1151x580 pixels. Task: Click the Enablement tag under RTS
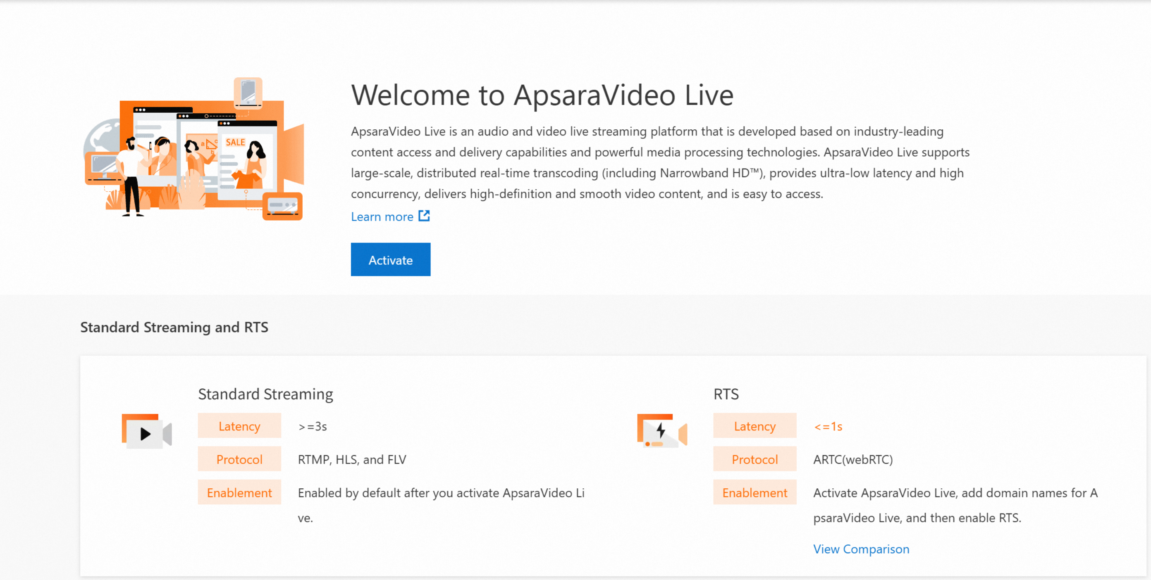755,492
